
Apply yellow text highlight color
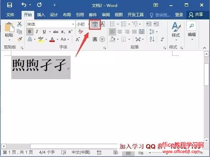click(x=41, y=39)
